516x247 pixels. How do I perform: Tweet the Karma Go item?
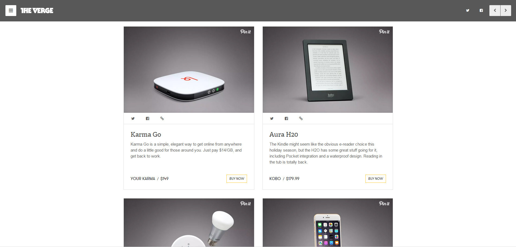click(133, 118)
